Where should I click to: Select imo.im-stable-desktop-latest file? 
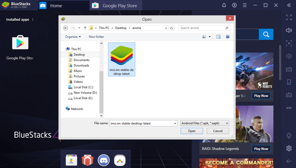coord(122,60)
